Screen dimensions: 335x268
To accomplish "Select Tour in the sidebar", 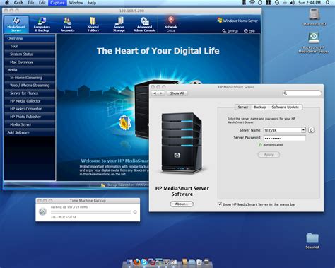I will (30, 46).
